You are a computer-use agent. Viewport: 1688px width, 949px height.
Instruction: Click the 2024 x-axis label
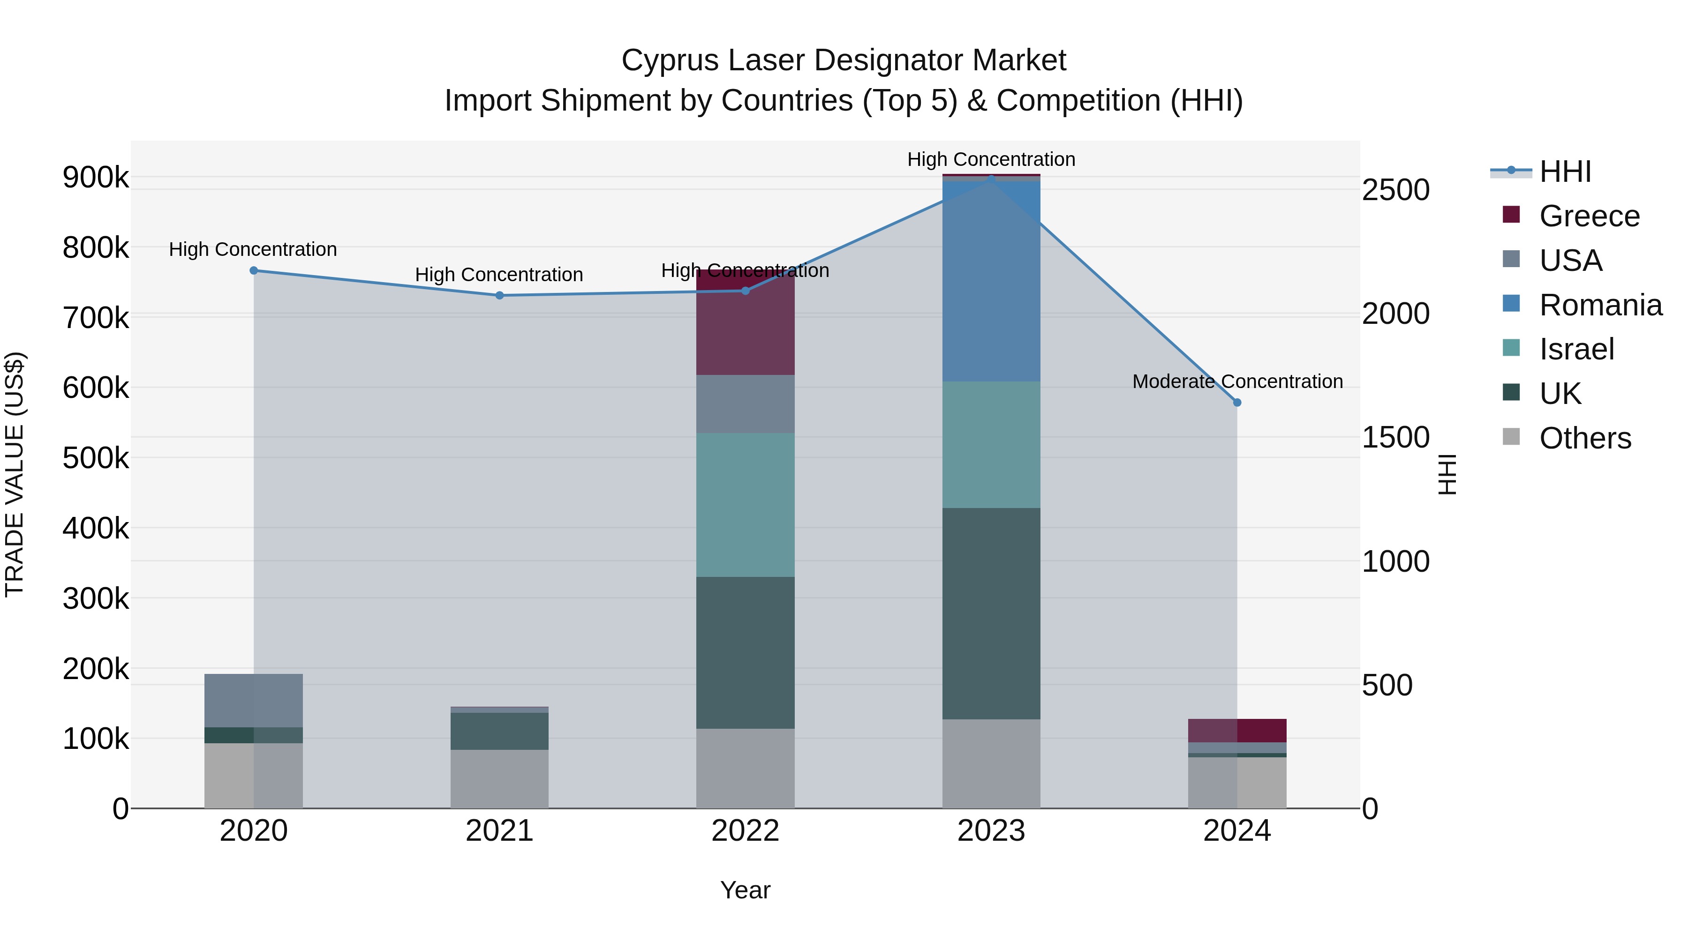click(1237, 831)
